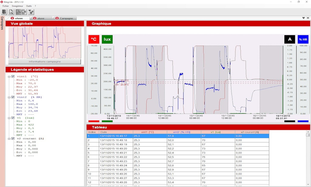Click the Kilog Lite application icon in title bar
Image resolution: width=311 pixels, height=187 pixels.
[2, 2]
